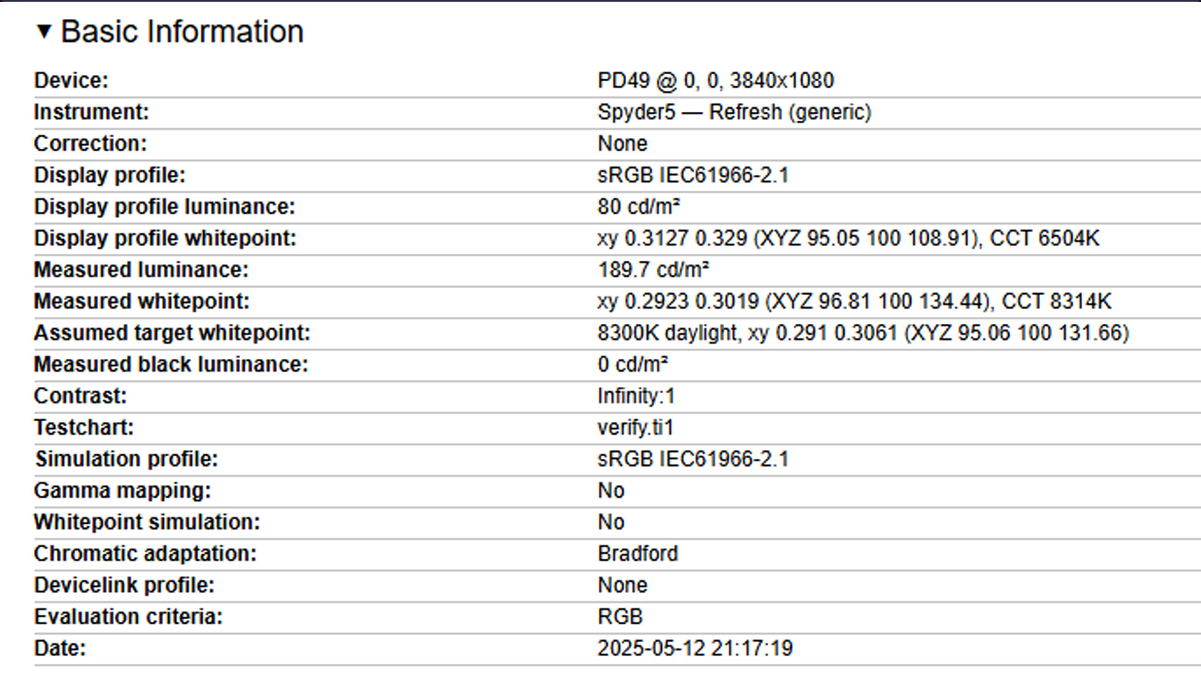Viewport: 1201px width, 675px height.
Task: Collapse the Basic Information section triangle
Action: tap(43, 31)
